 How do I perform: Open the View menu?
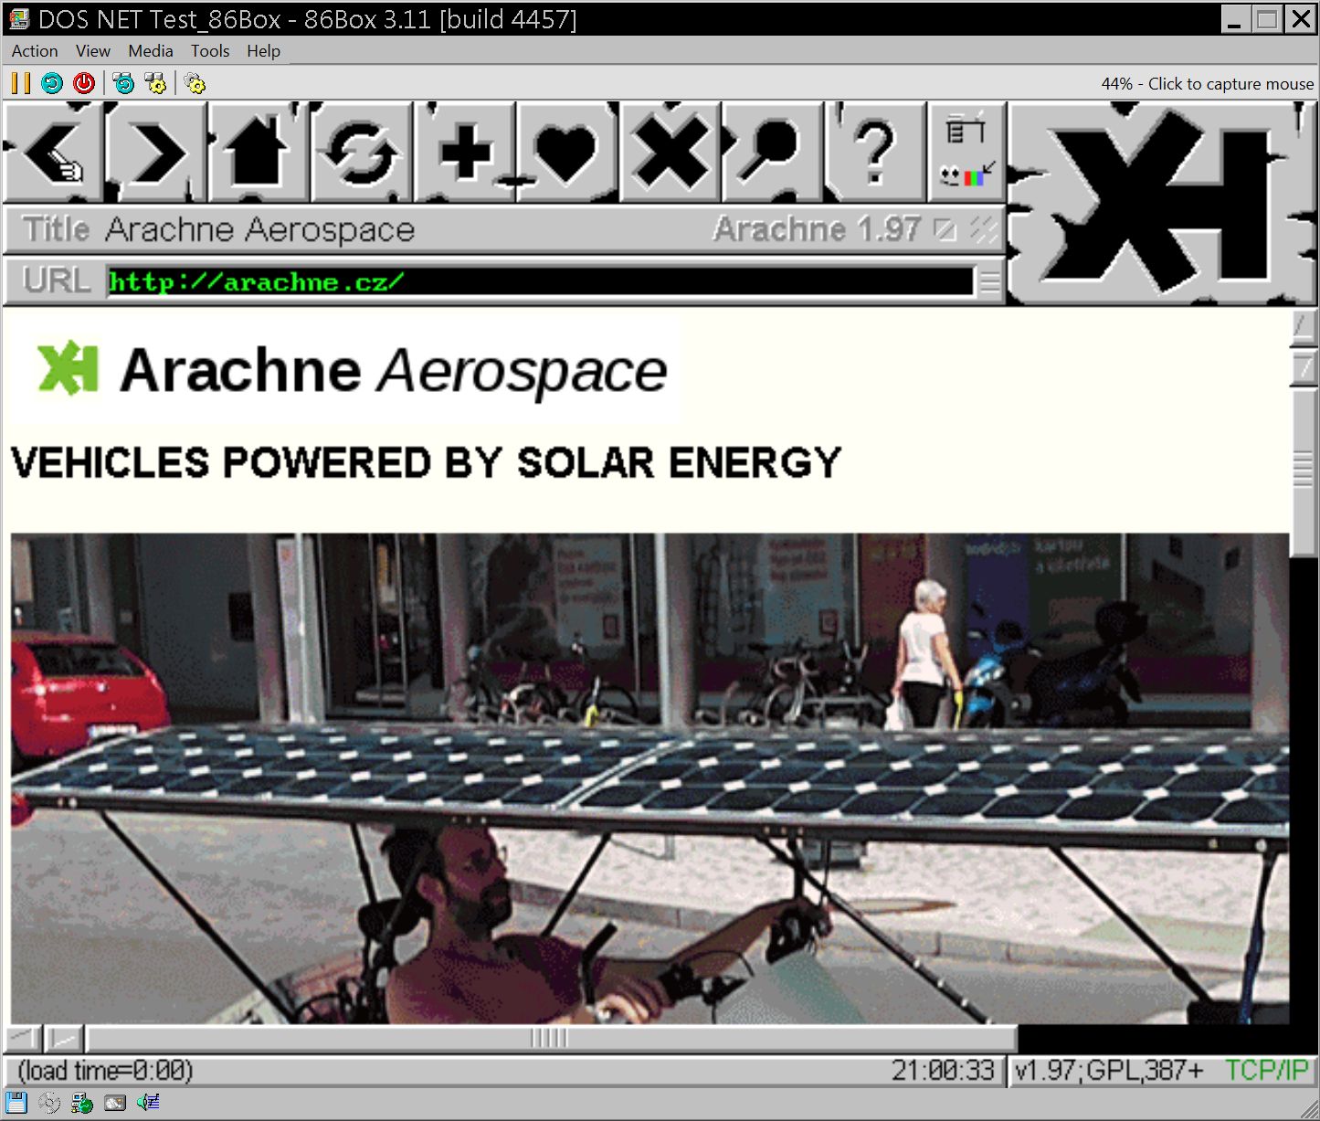[x=93, y=51]
